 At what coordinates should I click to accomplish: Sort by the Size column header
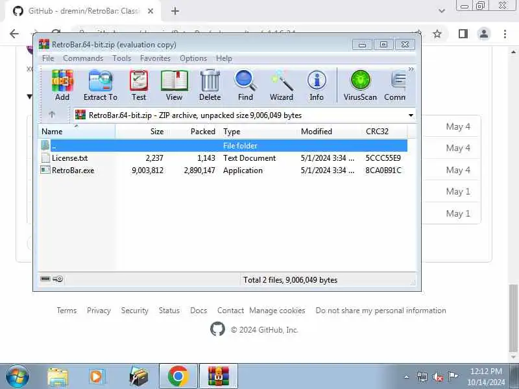141,132
